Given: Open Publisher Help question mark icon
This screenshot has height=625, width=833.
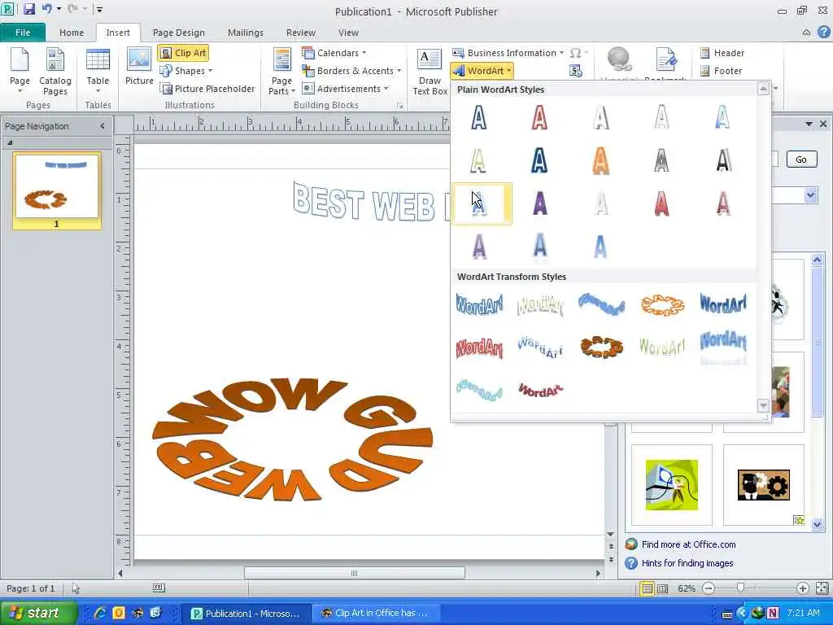Looking at the screenshot, I should pyautogui.click(x=823, y=32).
